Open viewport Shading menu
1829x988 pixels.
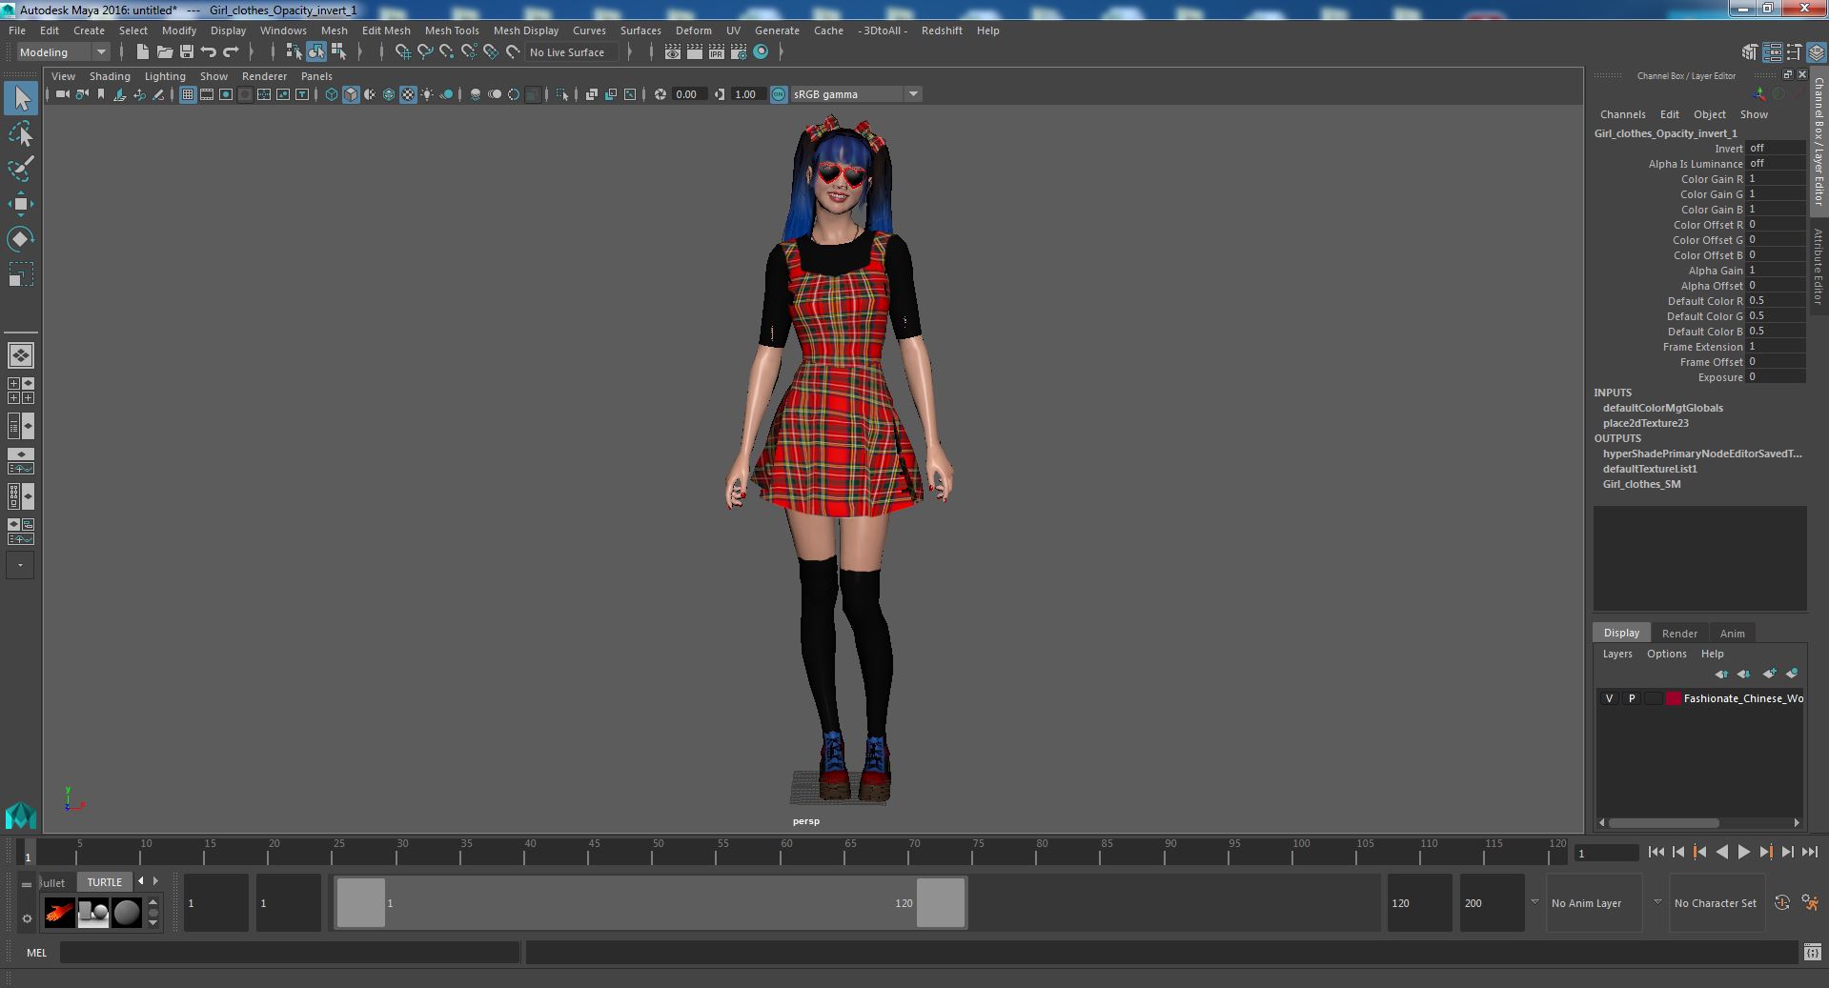[110, 76]
